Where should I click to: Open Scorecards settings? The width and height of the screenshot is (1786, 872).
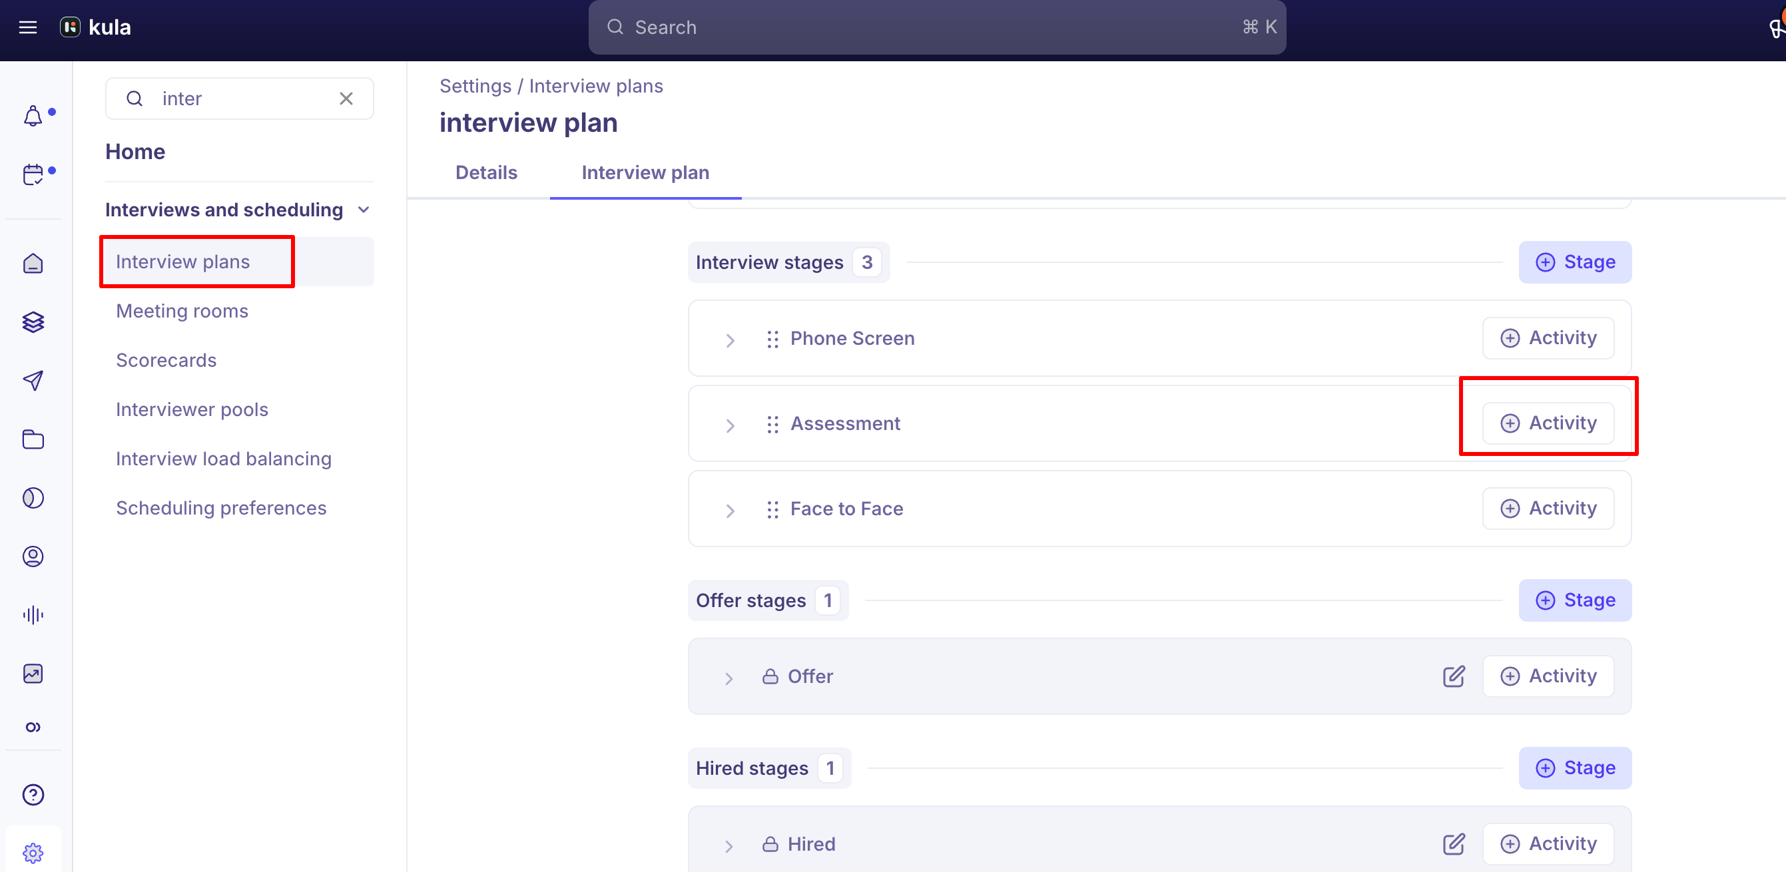pyautogui.click(x=166, y=359)
